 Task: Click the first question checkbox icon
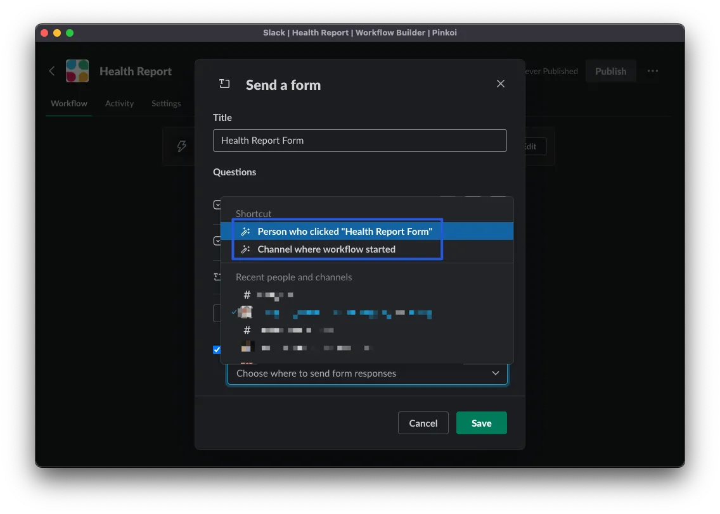click(217, 204)
